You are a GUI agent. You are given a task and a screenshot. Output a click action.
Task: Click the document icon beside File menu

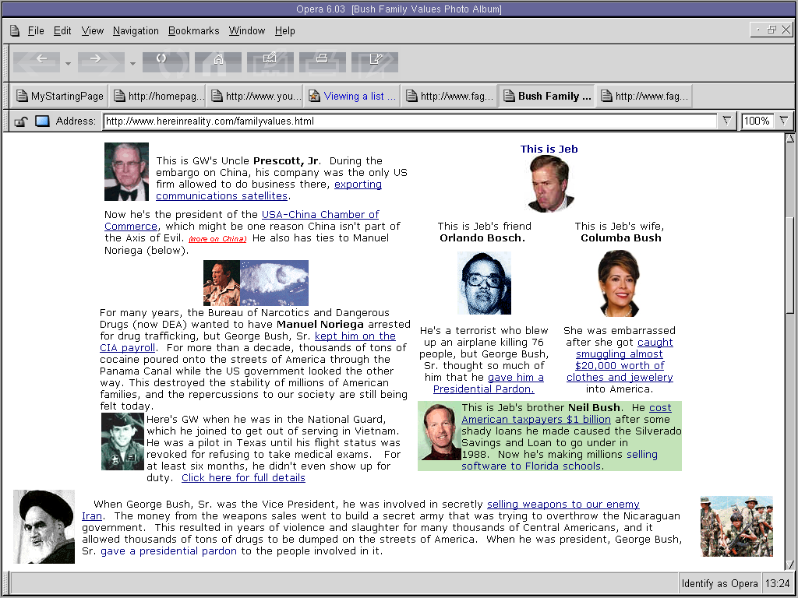pyautogui.click(x=15, y=31)
